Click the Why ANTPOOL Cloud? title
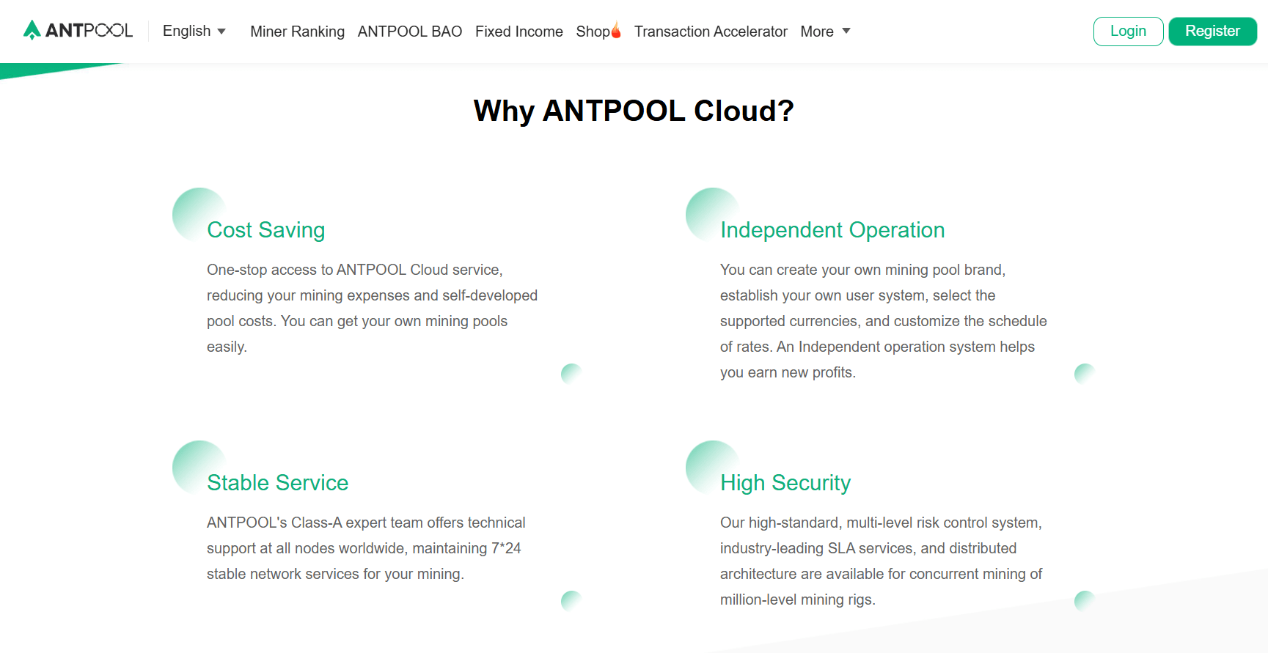1268x653 pixels. (x=634, y=111)
